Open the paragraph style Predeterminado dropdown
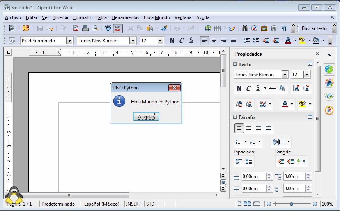 70,40
